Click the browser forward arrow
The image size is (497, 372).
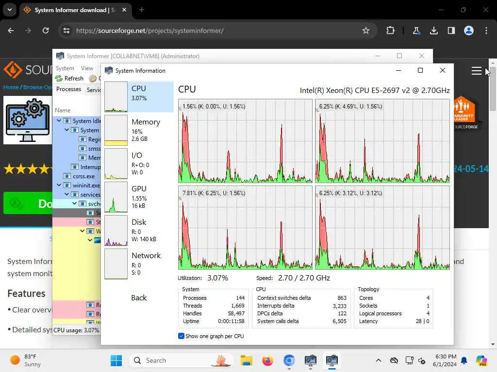pos(28,31)
